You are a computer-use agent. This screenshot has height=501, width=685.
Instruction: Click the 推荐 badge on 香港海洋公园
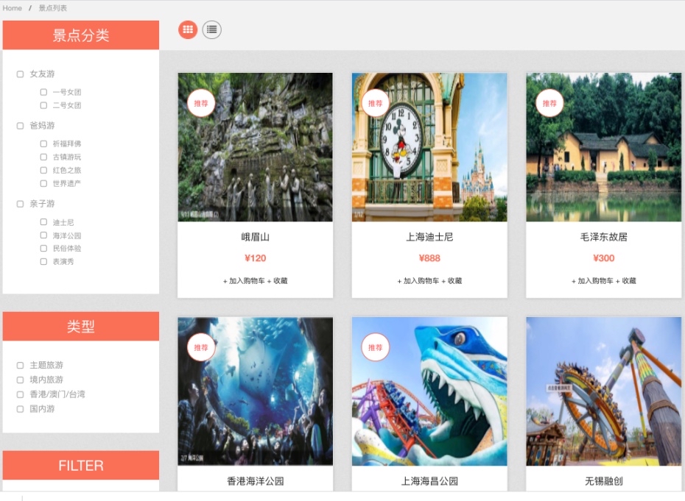201,347
